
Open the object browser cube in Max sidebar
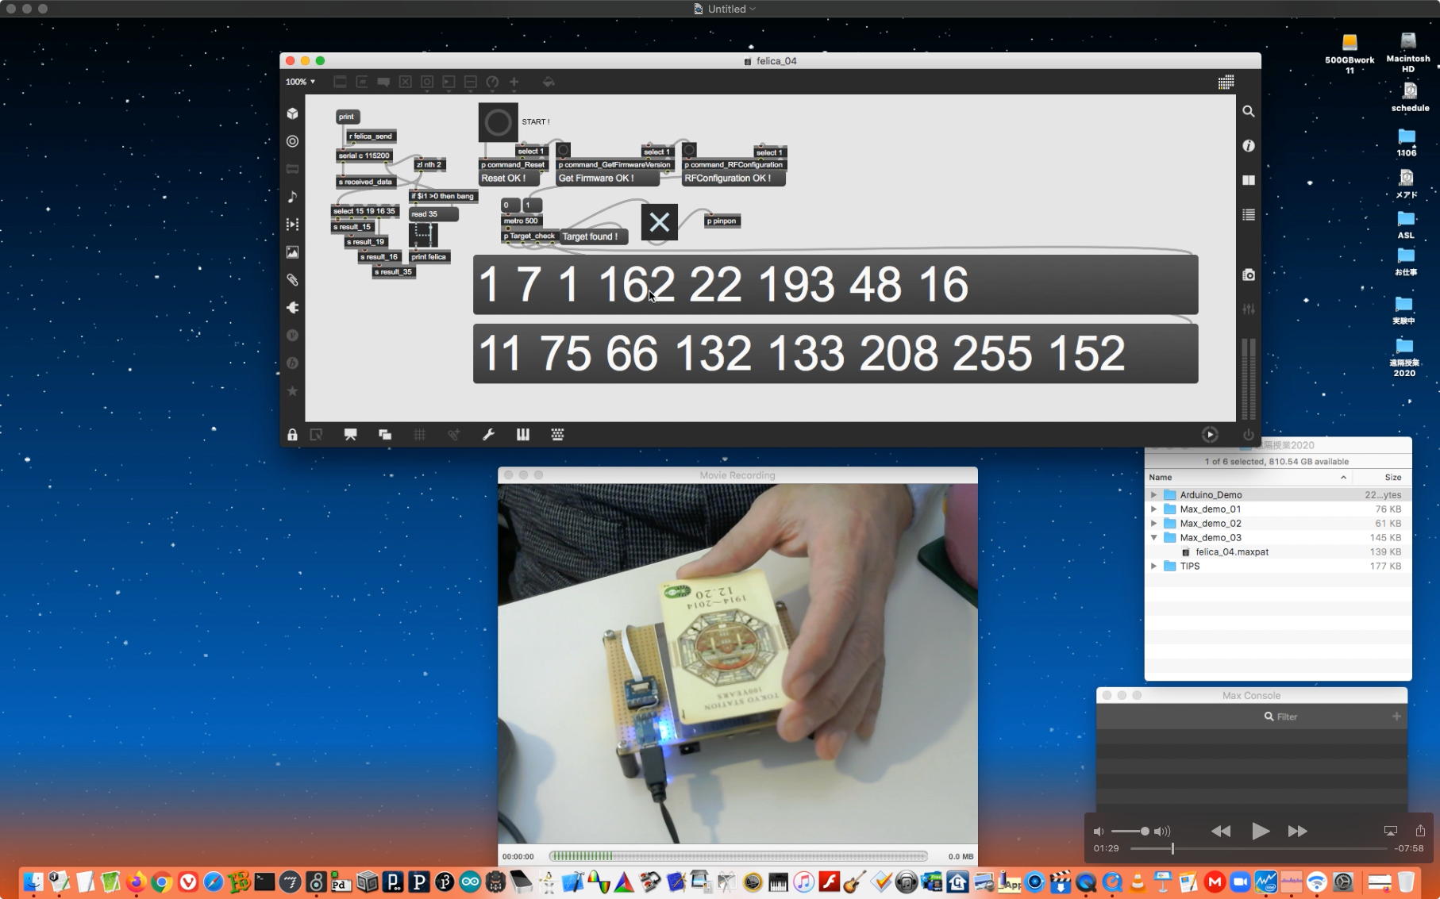coord(292,113)
